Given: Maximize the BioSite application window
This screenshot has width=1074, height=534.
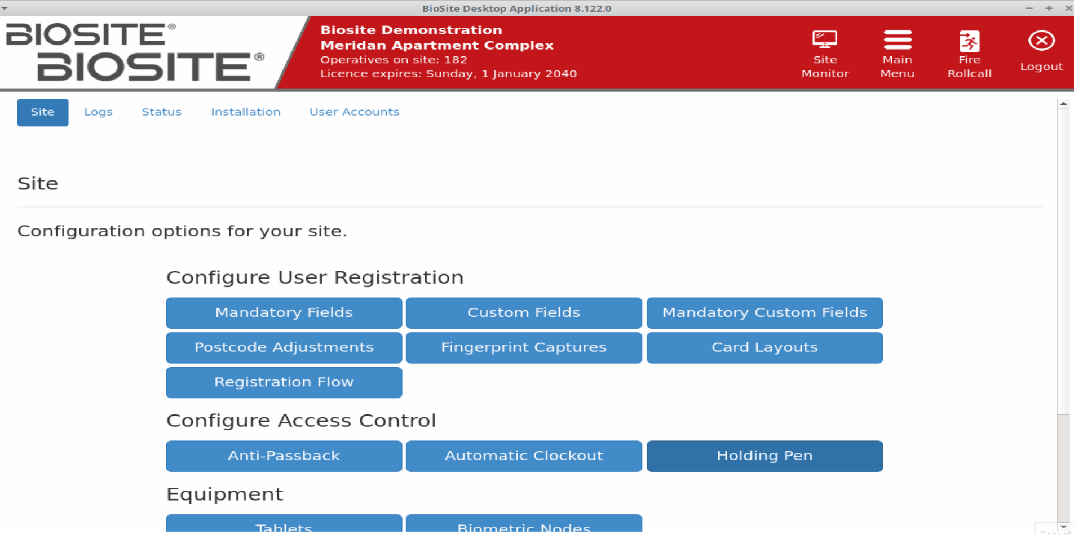Looking at the screenshot, I should tap(1049, 8).
